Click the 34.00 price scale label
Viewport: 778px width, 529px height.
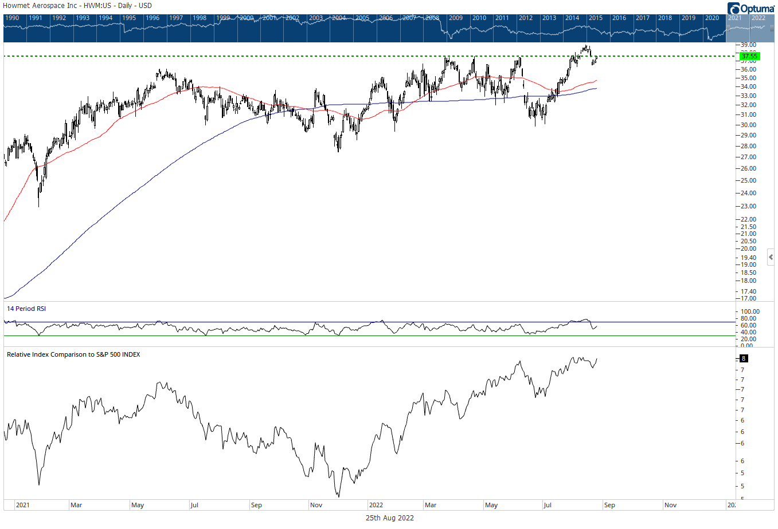(x=748, y=86)
